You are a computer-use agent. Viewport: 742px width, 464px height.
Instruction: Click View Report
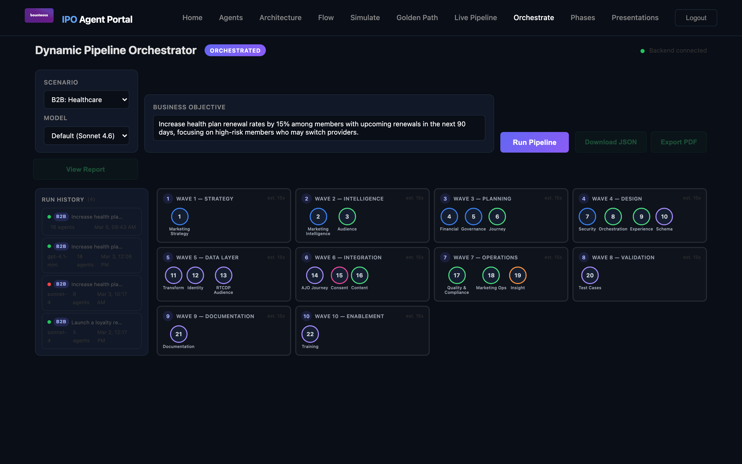(x=85, y=169)
